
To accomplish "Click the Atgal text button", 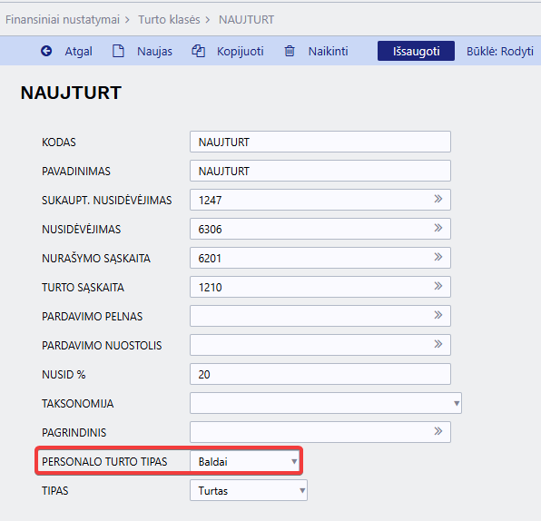I will pos(78,52).
